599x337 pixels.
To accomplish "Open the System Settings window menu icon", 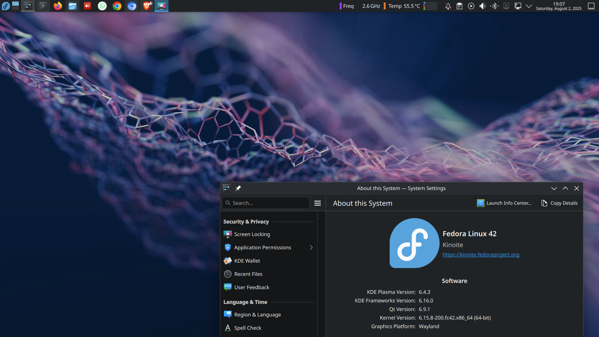I will click(226, 188).
